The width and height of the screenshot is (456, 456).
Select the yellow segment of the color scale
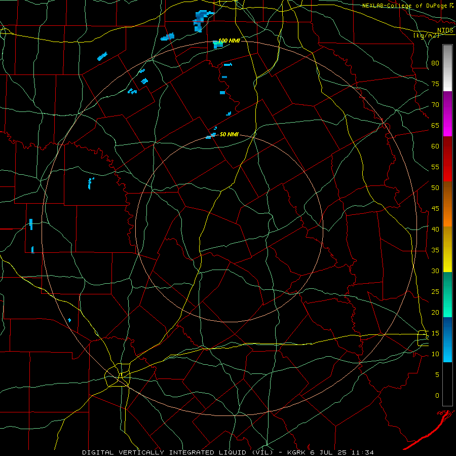[447, 249]
